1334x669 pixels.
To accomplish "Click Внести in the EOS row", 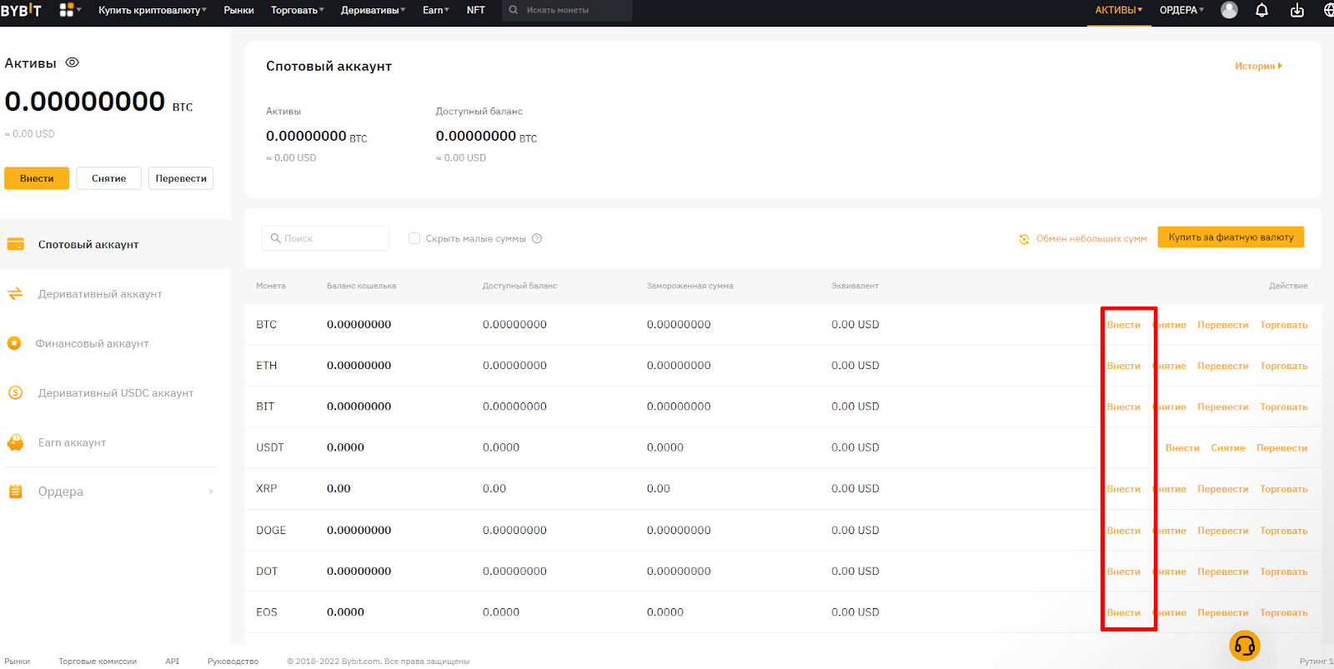I will coord(1123,612).
